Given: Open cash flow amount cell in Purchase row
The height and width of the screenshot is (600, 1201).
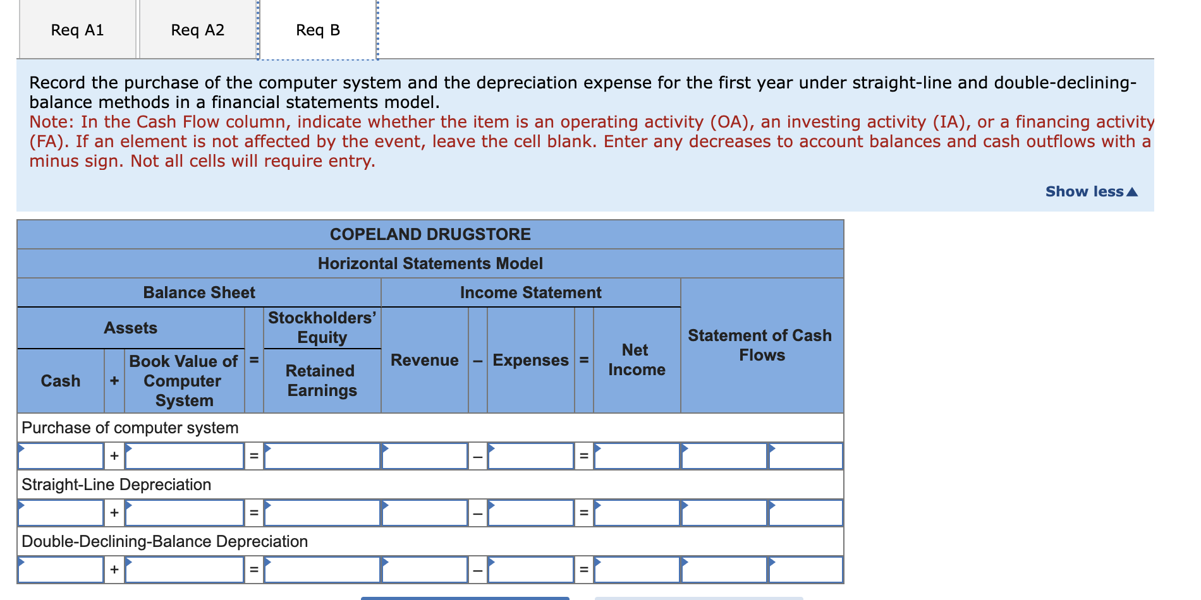Looking at the screenshot, I should [x=724, y=456].
